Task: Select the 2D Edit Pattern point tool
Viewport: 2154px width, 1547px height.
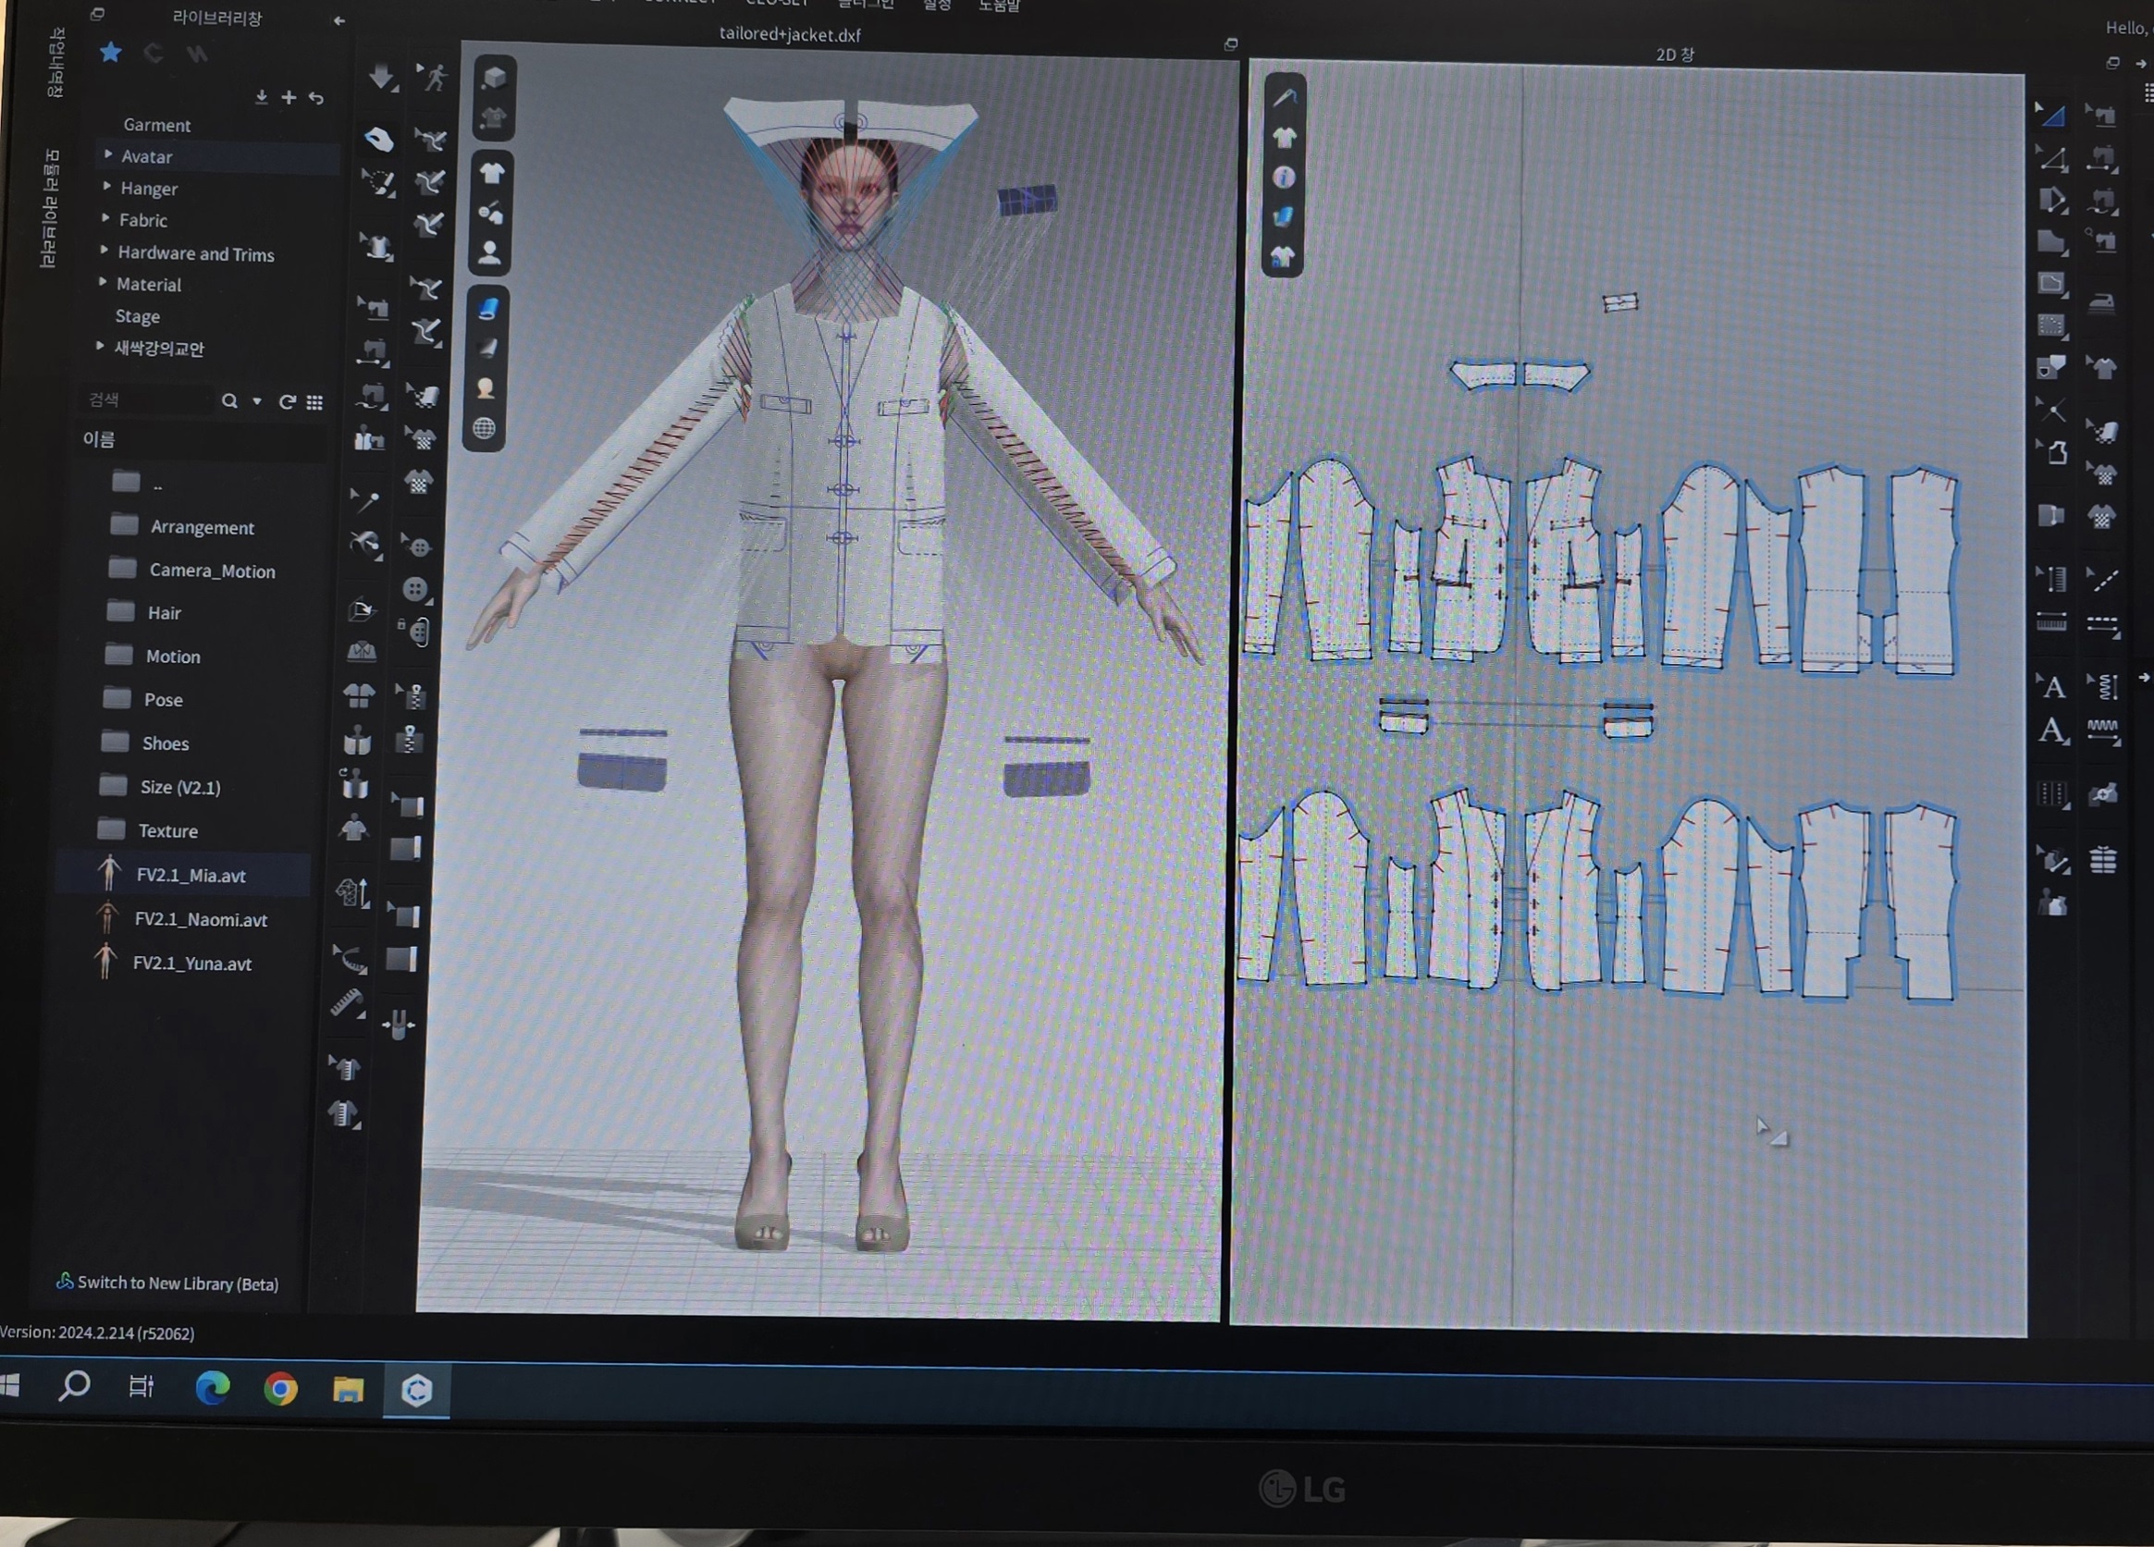Action: click(x=2052, y=160)
